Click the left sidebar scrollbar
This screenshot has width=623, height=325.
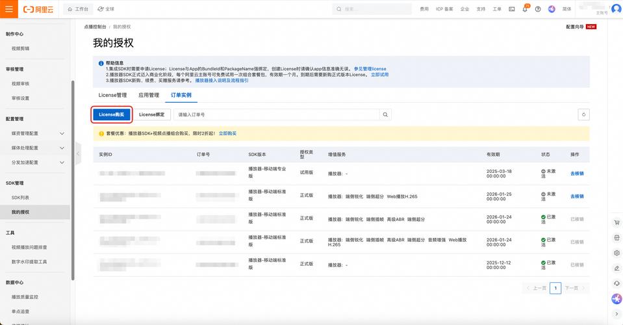(x=73, y=181)
